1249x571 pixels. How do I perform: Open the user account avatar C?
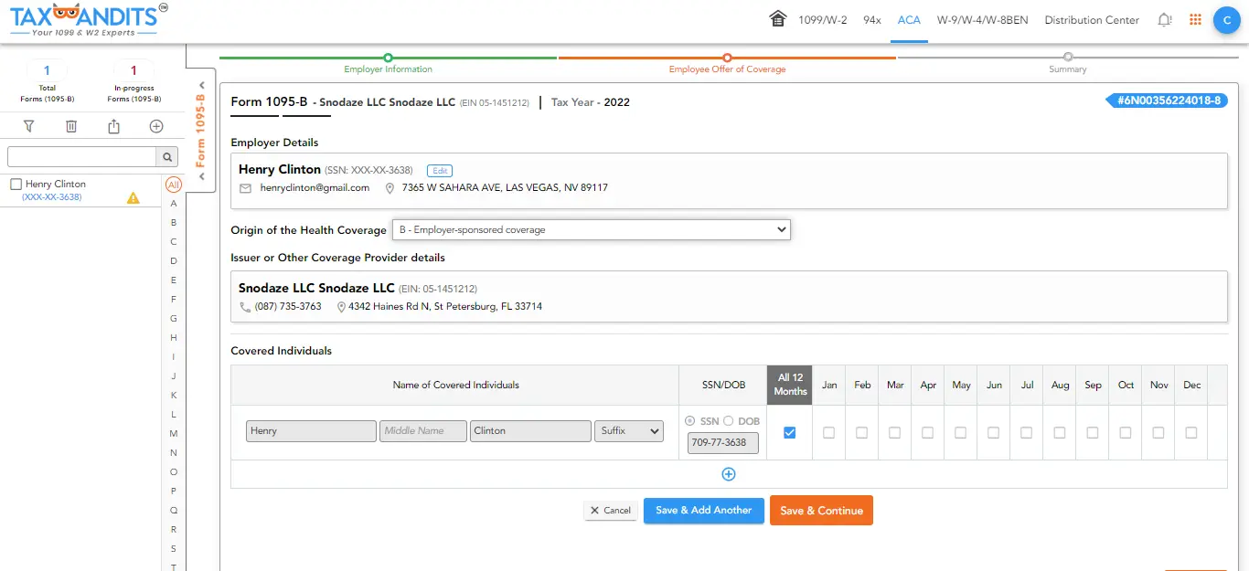click(x=1226, y=20)
